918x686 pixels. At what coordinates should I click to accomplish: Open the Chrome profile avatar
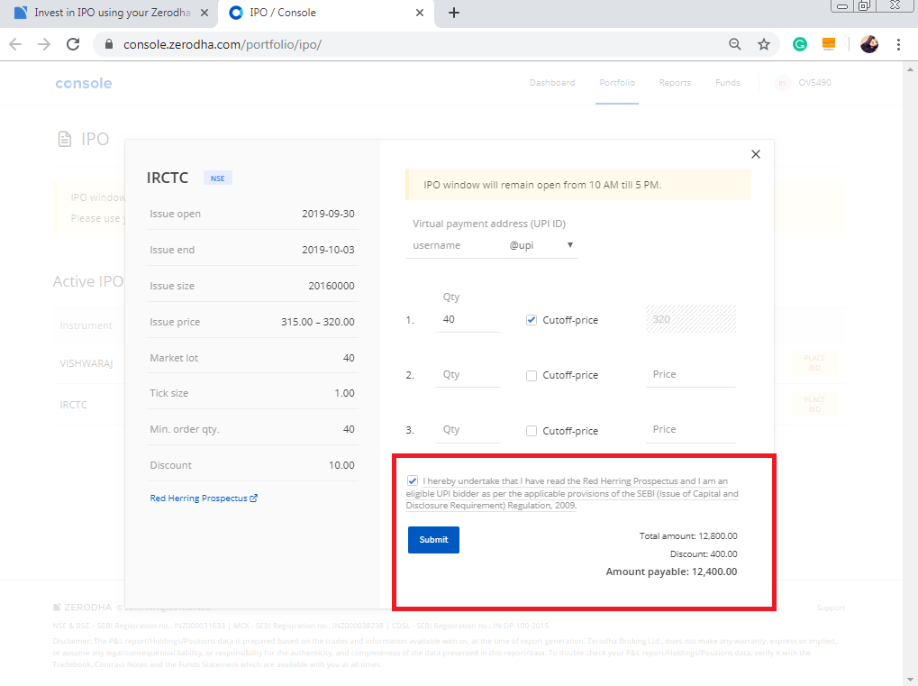[868, 44]
